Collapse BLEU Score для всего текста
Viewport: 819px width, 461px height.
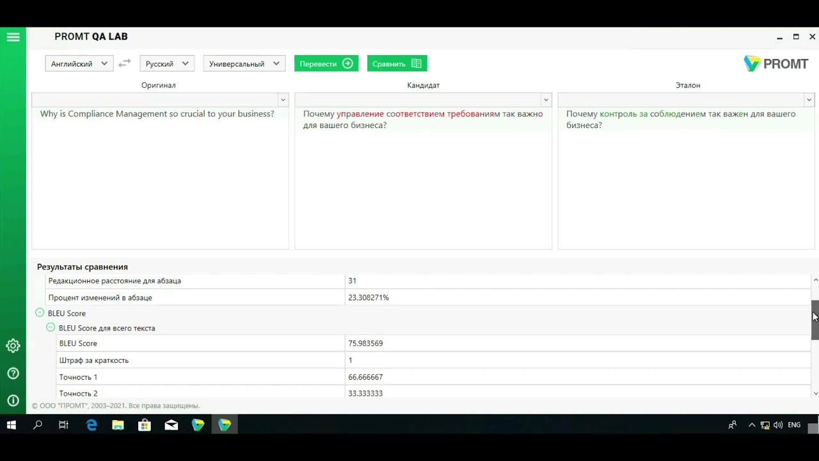click(51, 327)
